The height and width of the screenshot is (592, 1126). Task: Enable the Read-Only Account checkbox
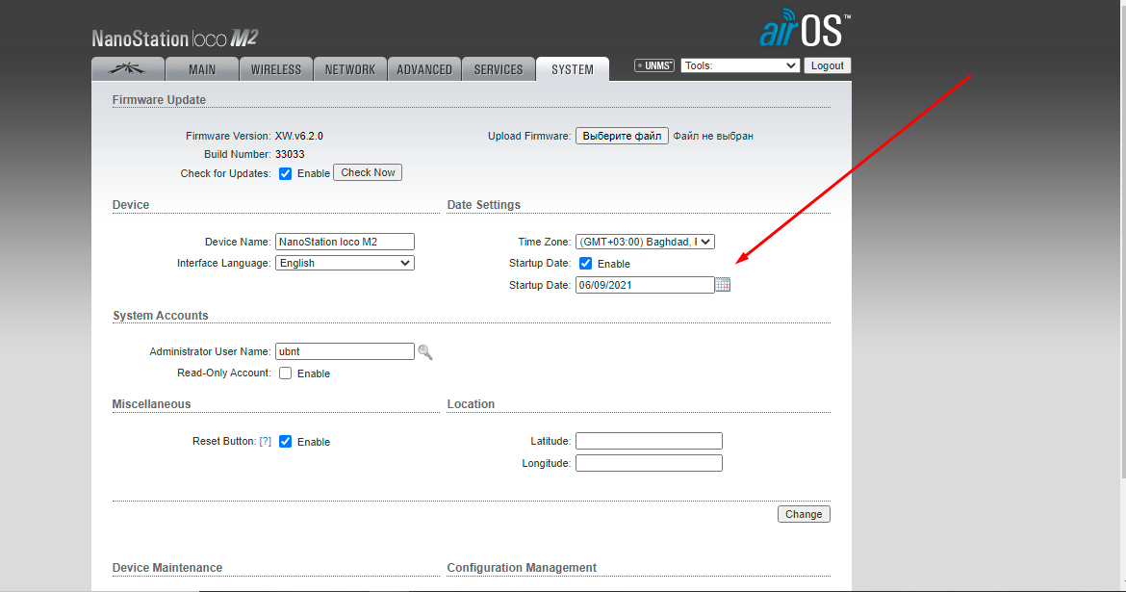coord(286,373)
